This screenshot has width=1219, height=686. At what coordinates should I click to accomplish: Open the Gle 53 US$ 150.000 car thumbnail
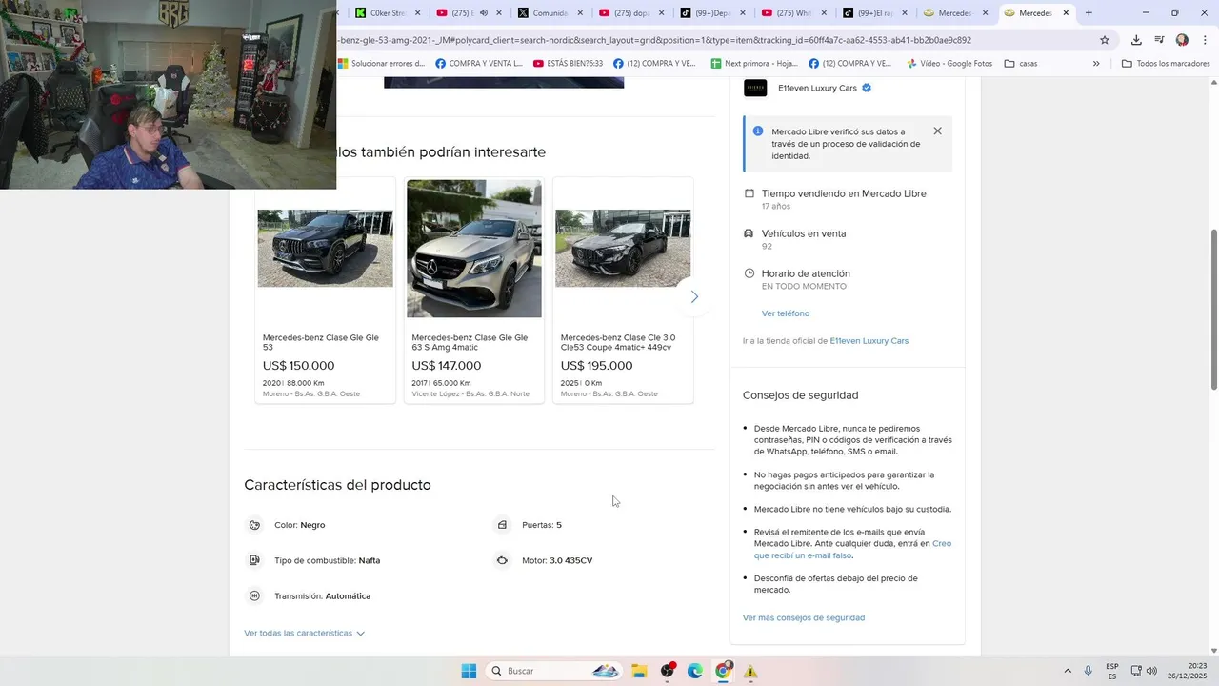(325, 249)
